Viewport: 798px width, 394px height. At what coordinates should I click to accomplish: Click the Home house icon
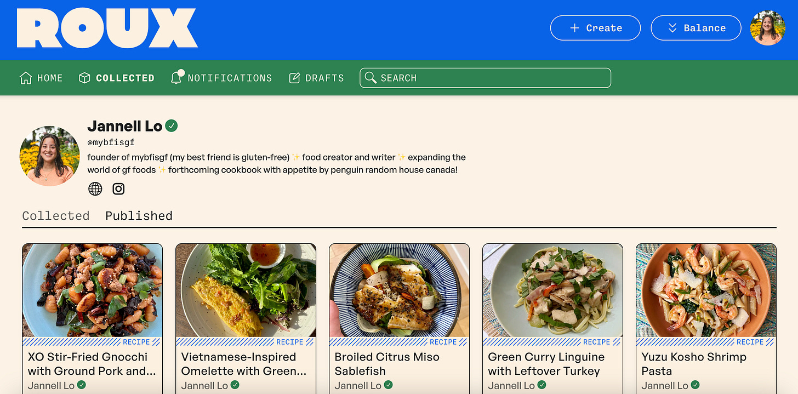point(26,78)
